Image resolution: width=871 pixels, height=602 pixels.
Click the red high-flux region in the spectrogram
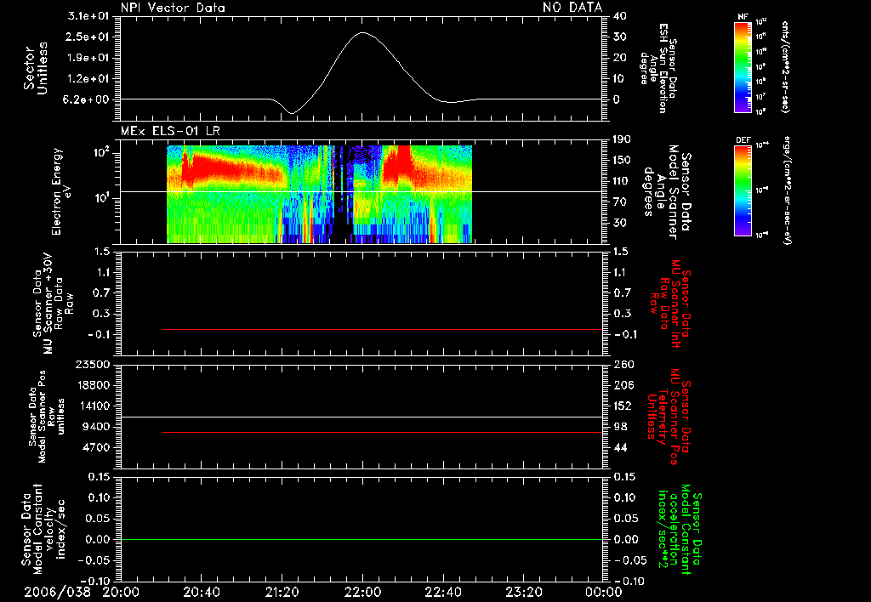[222, 167]
